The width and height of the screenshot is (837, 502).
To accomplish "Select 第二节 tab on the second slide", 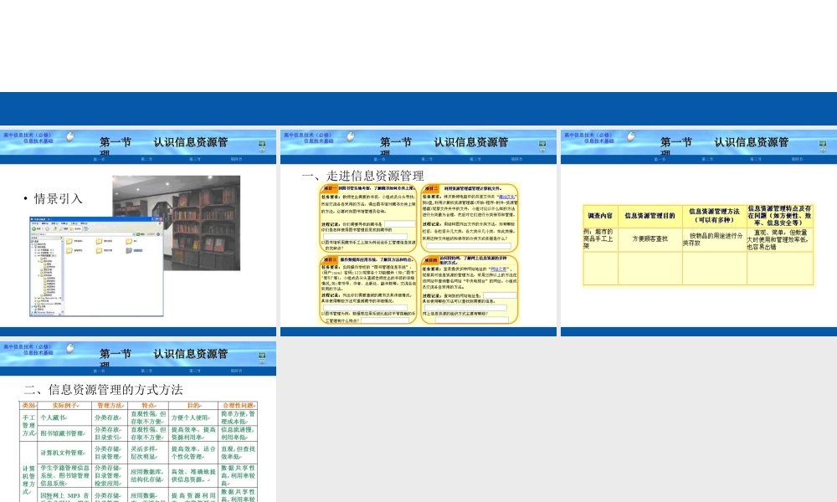I will [427, 159].
